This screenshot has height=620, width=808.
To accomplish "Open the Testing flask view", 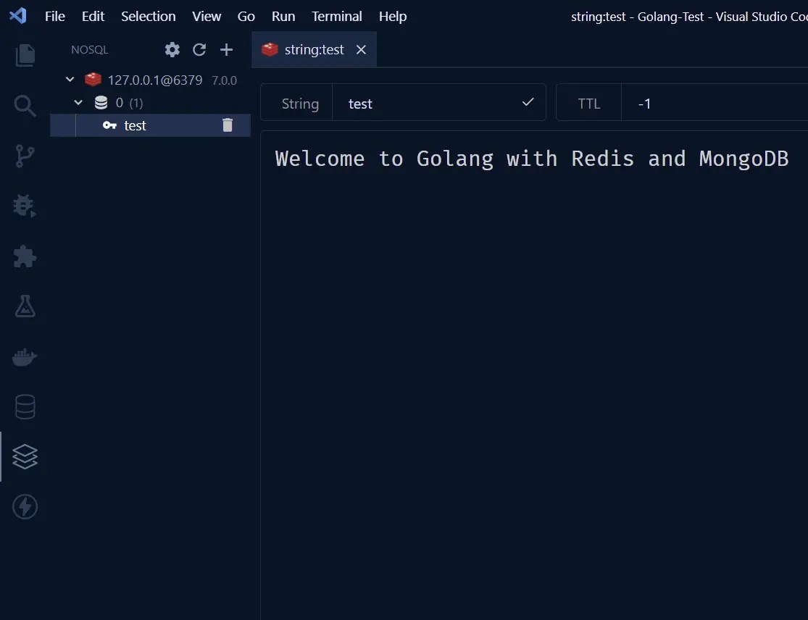I will pos(25,306).
